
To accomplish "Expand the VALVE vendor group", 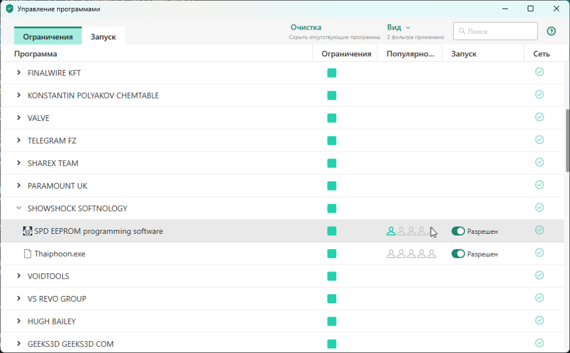I will coord(19,118).
